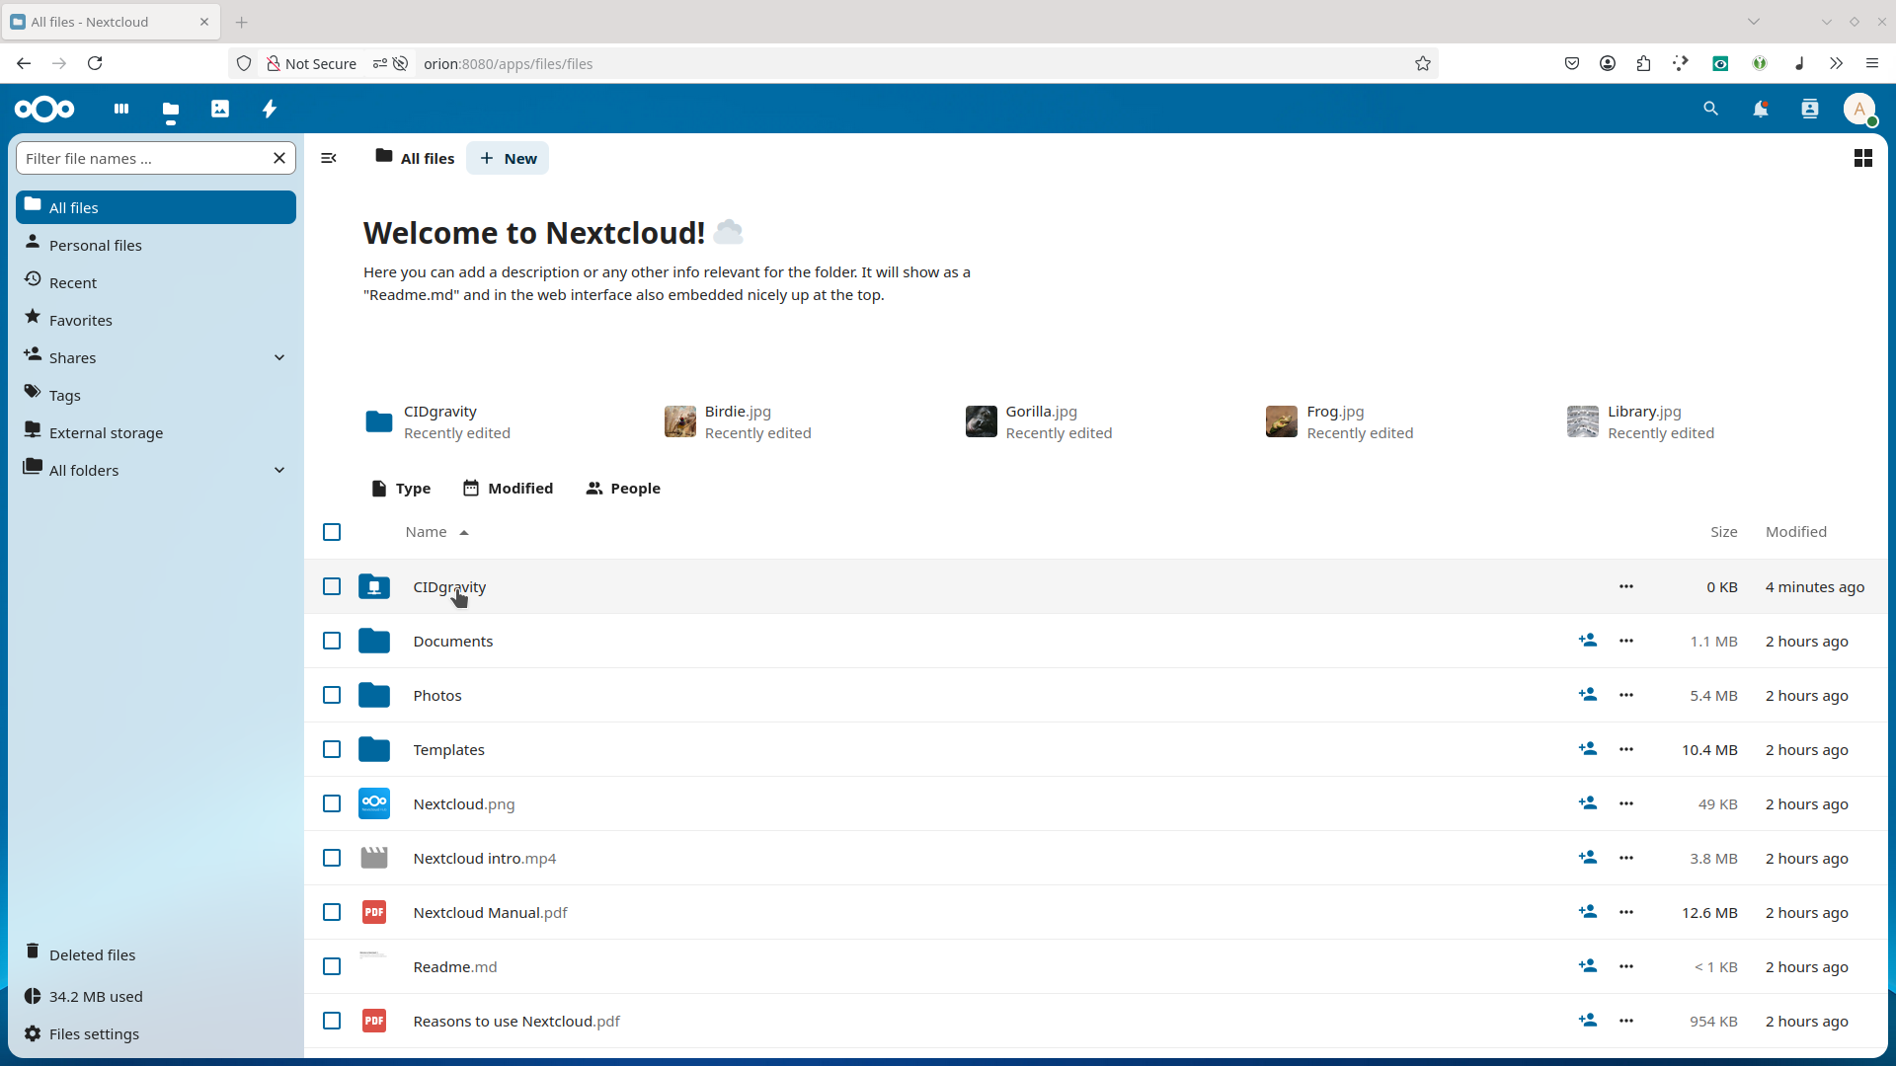Reload the page in browser

[x=95, y=63]
